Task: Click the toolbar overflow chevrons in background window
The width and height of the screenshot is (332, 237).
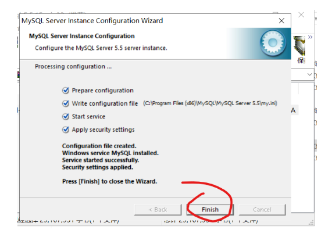Action: coord(310,37)
